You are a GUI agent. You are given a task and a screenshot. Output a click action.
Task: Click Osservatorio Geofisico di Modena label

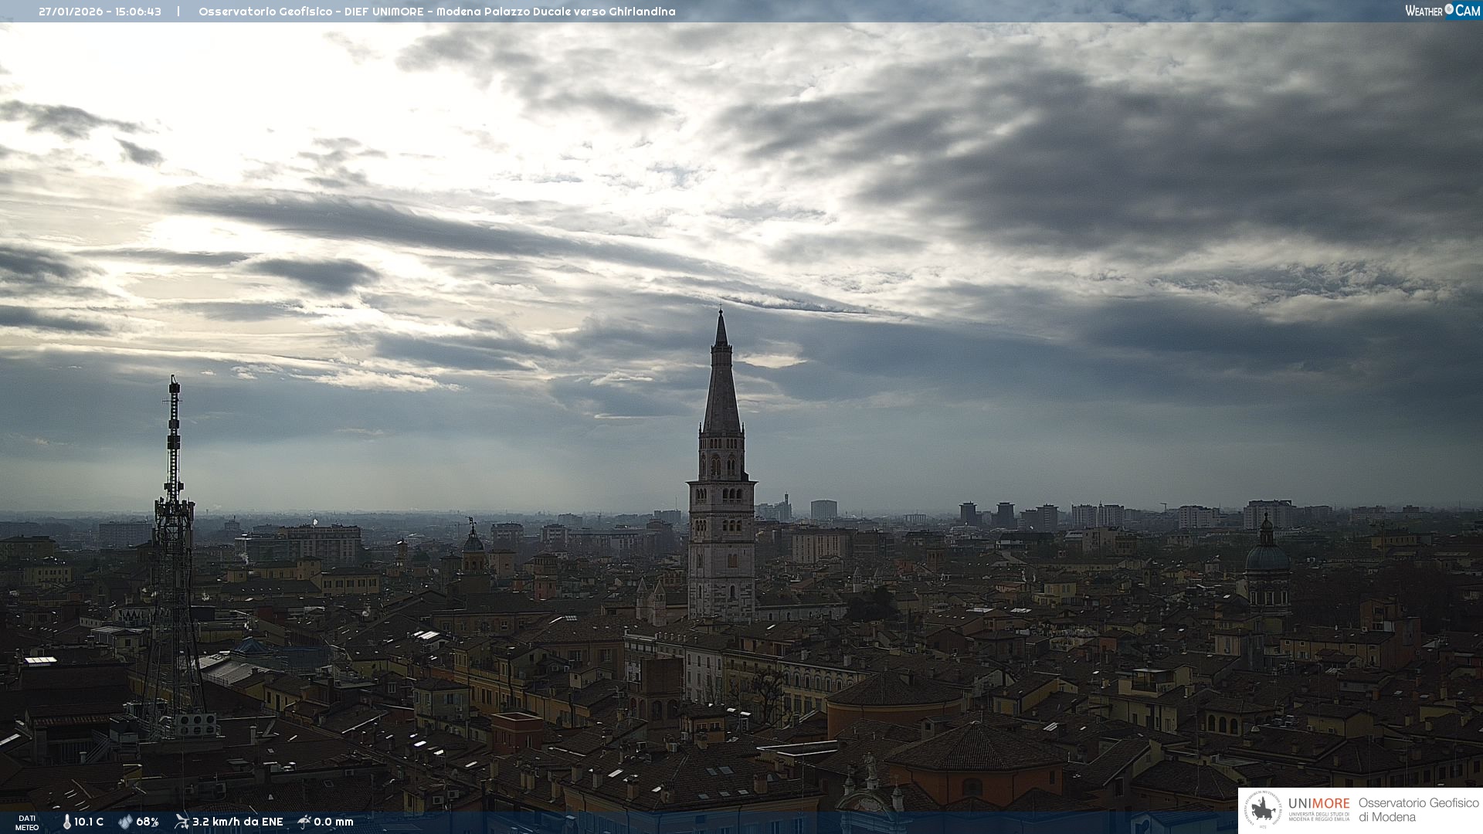pos(1418,810)
